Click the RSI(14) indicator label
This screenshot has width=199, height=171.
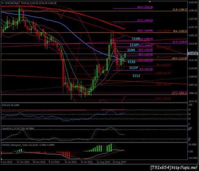[x=11, y=105]
